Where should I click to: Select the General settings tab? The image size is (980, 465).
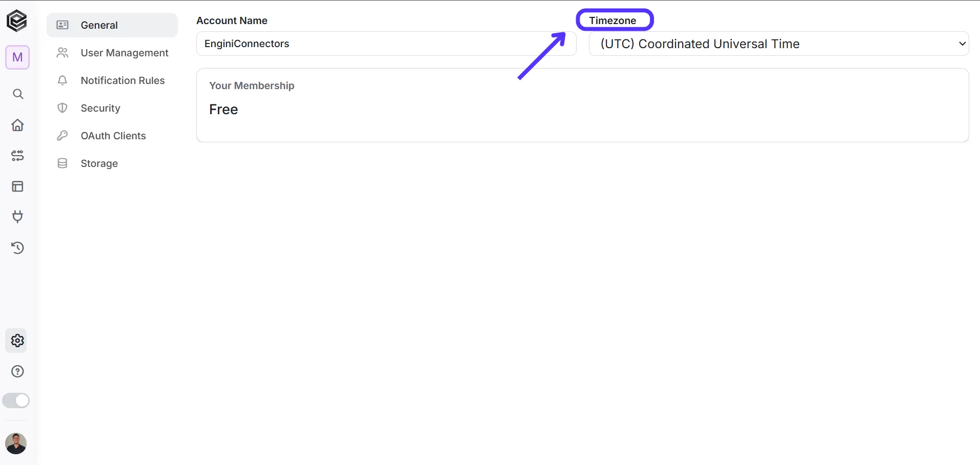tap(112, 25)
